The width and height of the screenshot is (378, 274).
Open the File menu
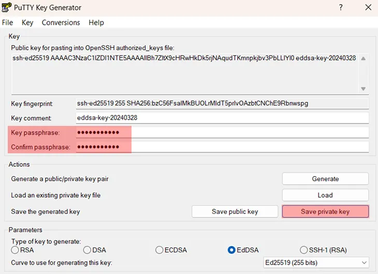[7, 23]
